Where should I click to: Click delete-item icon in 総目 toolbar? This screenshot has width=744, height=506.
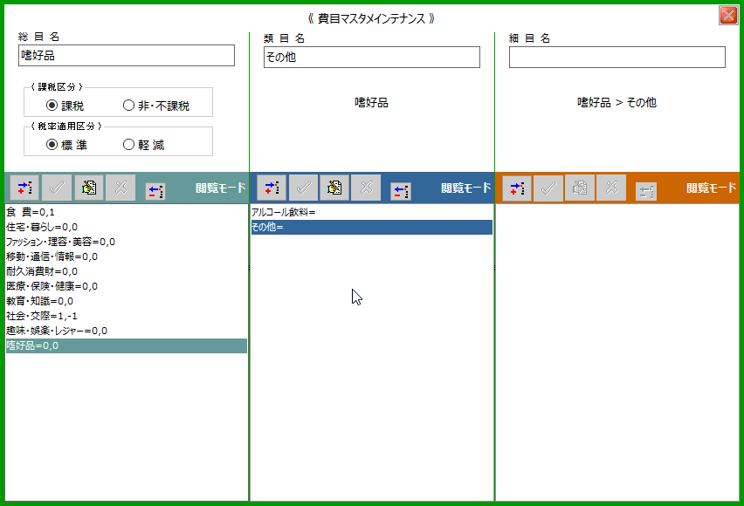[155, 191]
